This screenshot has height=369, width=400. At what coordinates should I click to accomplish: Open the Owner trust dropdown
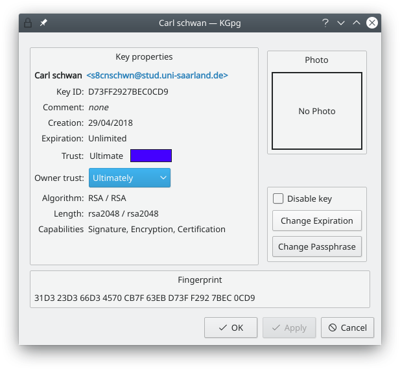tap(128, 178)
